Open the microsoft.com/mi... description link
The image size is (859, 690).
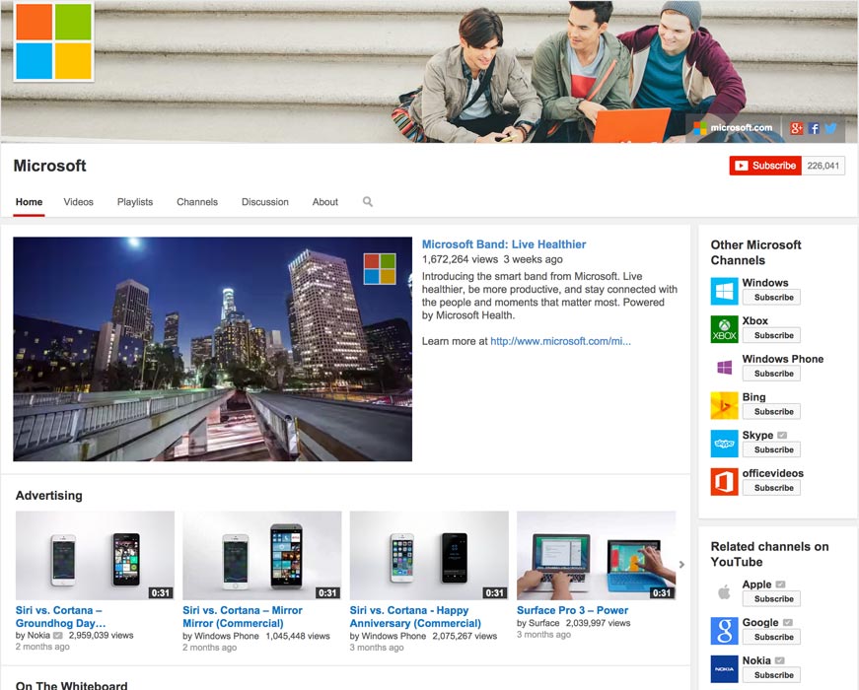[x=560, y=341]
